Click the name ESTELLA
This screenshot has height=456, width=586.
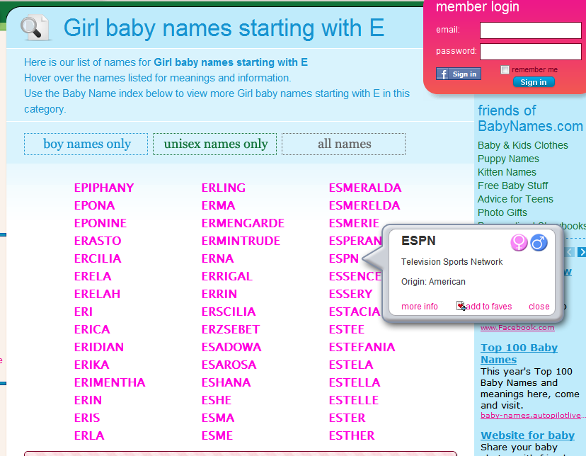[355, 382]
